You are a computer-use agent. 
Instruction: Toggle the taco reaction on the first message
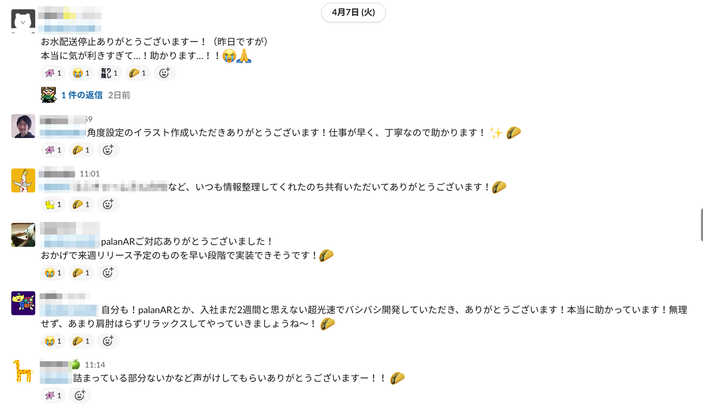pos(138,73)
